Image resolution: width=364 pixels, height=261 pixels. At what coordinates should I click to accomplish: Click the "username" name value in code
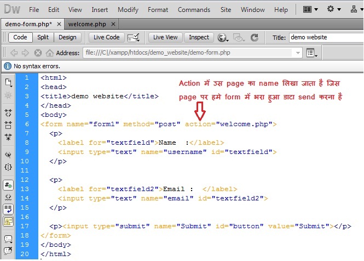click(185, 152)
